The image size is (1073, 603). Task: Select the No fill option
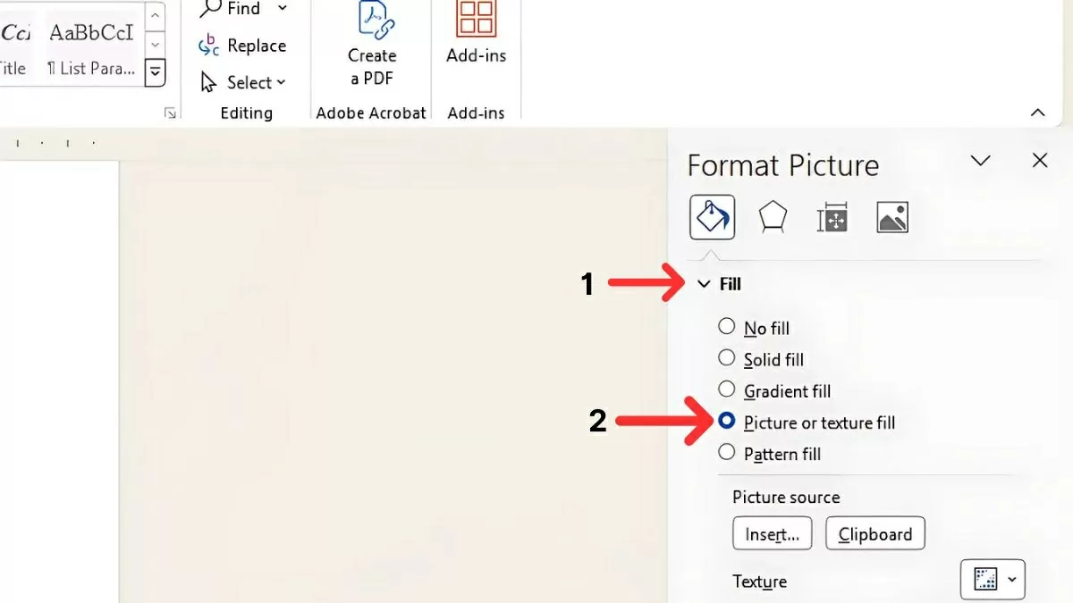[x=727, y=327]
